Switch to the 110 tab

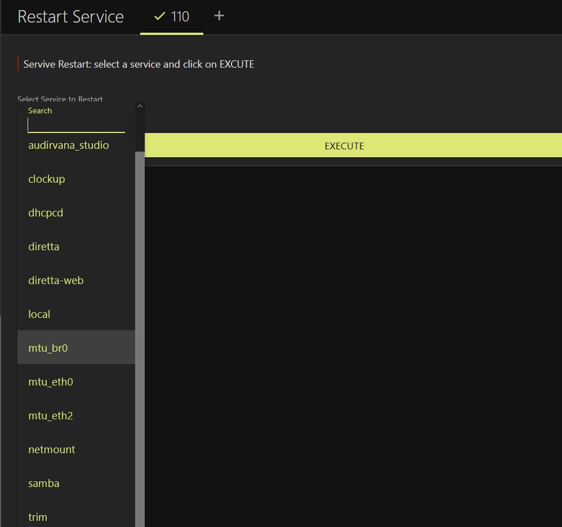[x=172, y=17]
